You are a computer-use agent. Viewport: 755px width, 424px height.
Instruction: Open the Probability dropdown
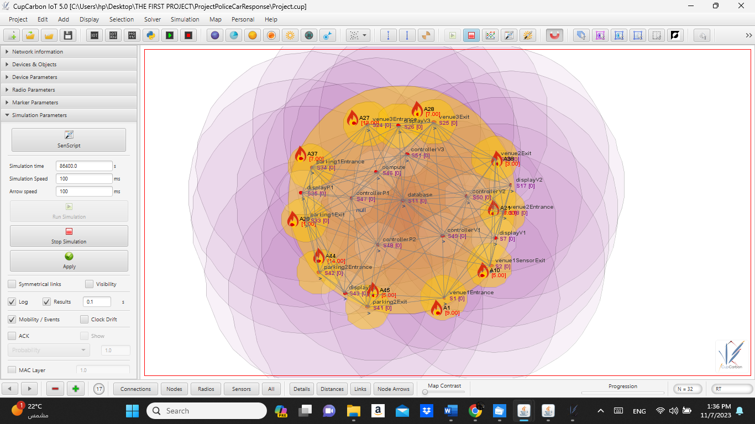48,349
